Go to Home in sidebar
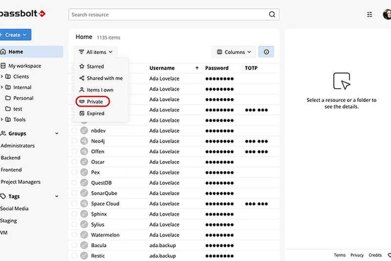 (31, 52)
